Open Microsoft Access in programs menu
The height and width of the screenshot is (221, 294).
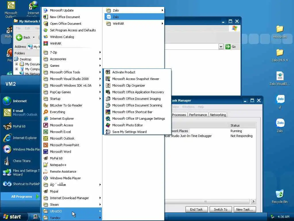pyautogui.click(x=72, y=125)
